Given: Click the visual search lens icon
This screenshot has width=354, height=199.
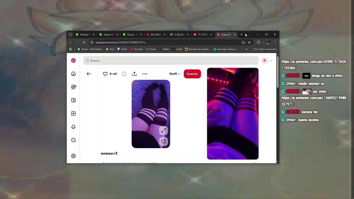Looking at the screenshot, I should coord(163,141).
